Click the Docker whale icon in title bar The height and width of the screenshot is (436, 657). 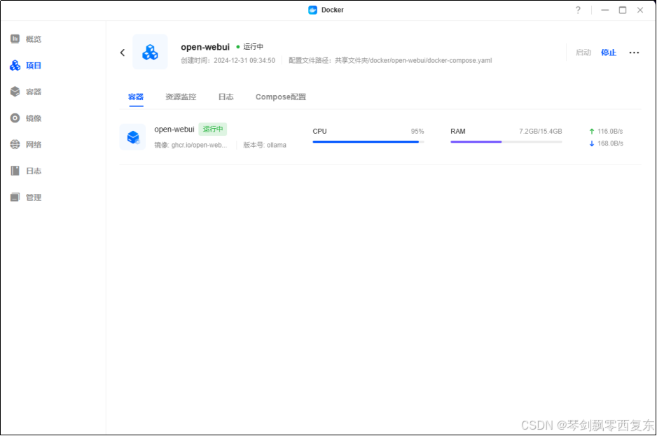[x=312, y=10]
